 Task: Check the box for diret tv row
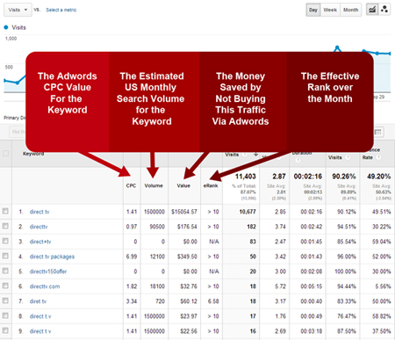point(5,300)
